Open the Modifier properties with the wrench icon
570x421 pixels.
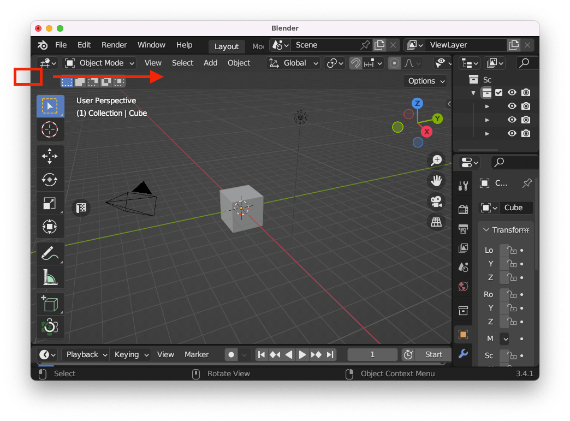click(463, 354)
